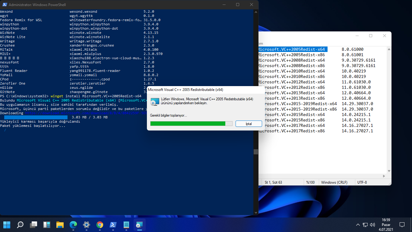Image resolution: width=412 pixels, height=232 pixels.
Task: Switch to Google Chrome on the taskbar
Action: tap(100, 225)
